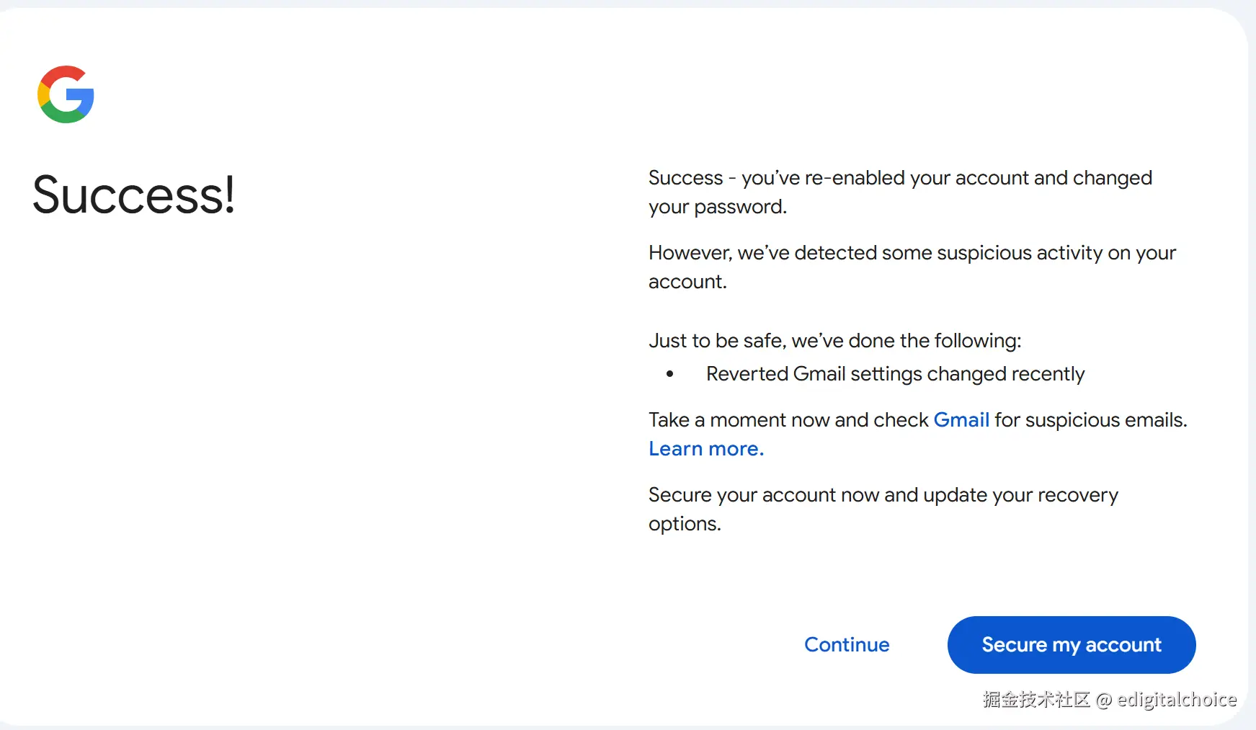Click the 're-enabled your account' sentence
This screenshot has height=730, width=1256.
coord(900,178)
